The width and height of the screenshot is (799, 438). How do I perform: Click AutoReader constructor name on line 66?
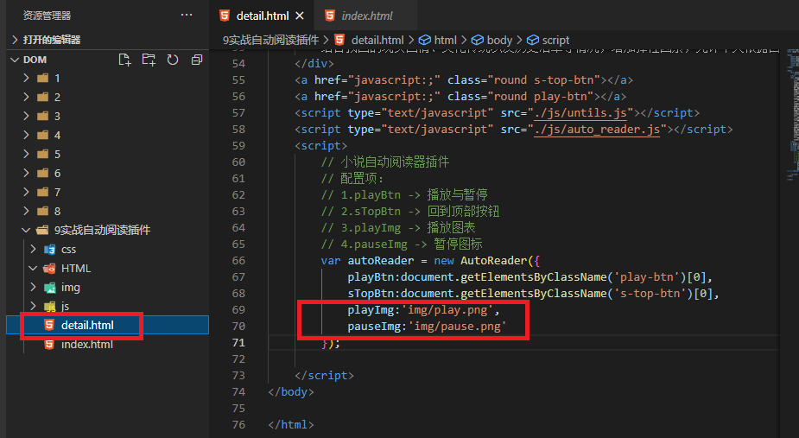coord(493,261)
